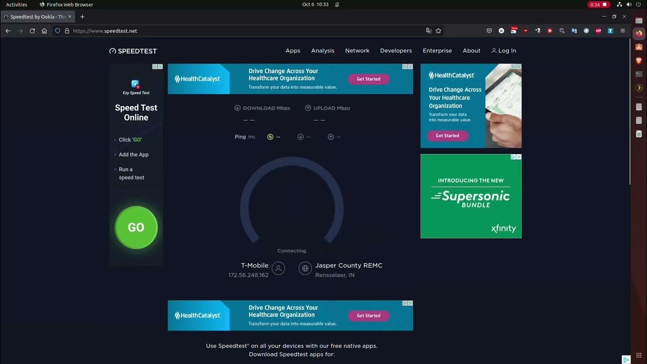This screenshot has width=647, height=364.
Task: Click the padlock site security icon
Action: pyautogui.click(x=67, y=31)
